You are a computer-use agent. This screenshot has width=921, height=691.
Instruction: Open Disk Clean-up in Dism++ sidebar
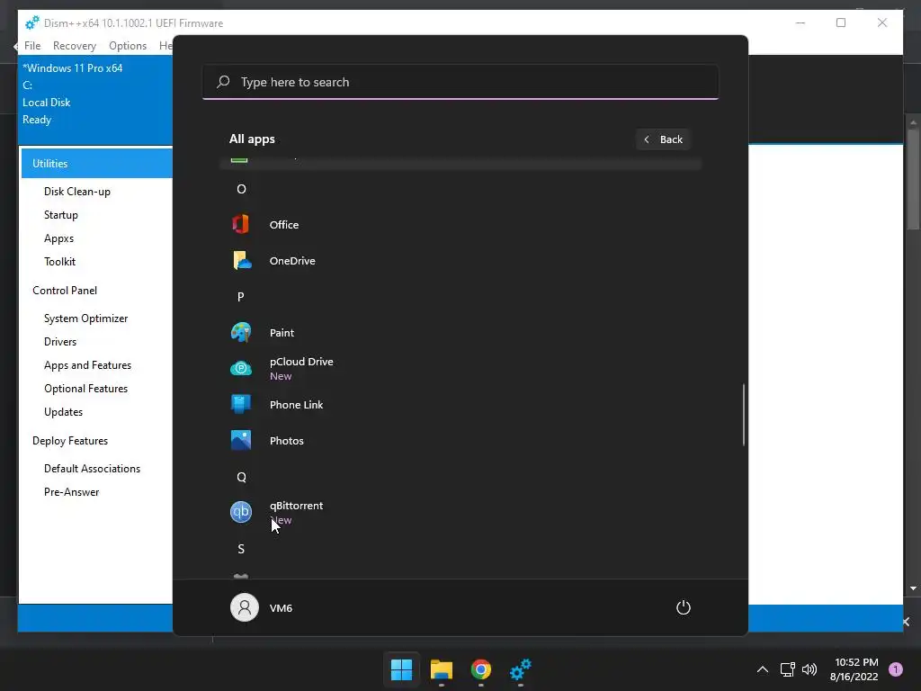click(x=77, y=192)
